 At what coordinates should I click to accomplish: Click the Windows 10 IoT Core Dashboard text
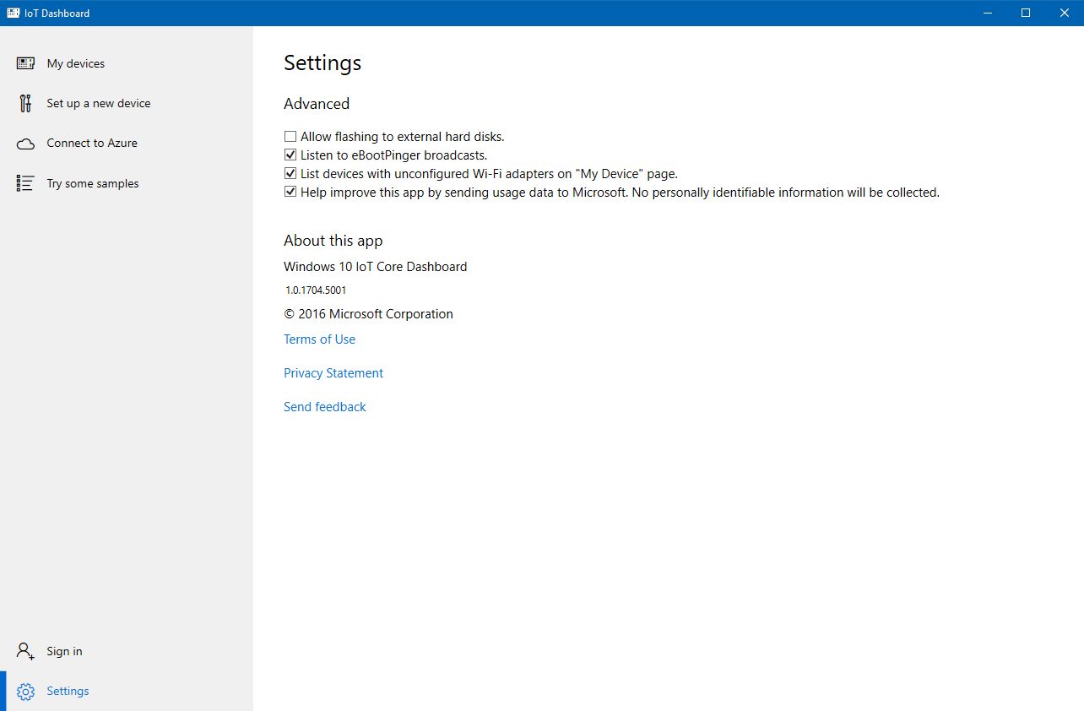click(375, 267)
